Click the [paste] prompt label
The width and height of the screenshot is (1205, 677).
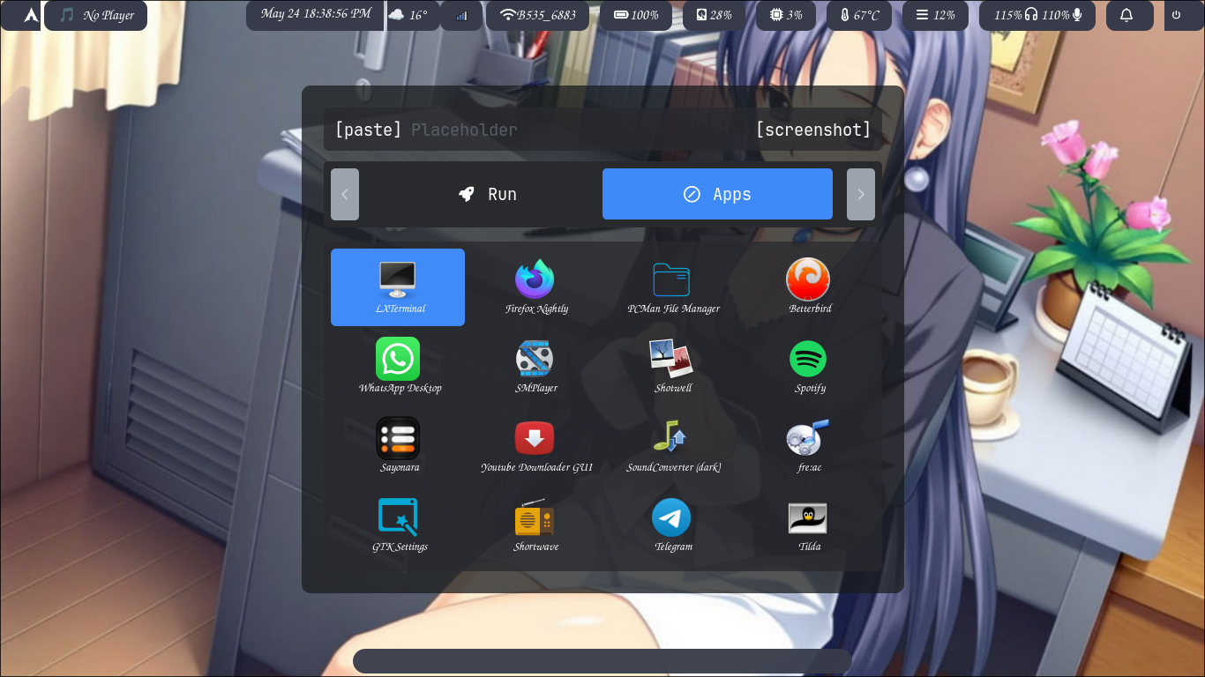(x=369, y=130)
